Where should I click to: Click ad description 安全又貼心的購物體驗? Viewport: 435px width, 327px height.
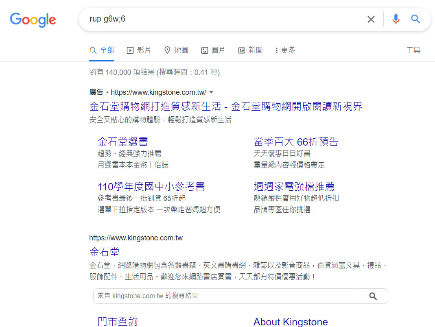(x=160, y=120)
